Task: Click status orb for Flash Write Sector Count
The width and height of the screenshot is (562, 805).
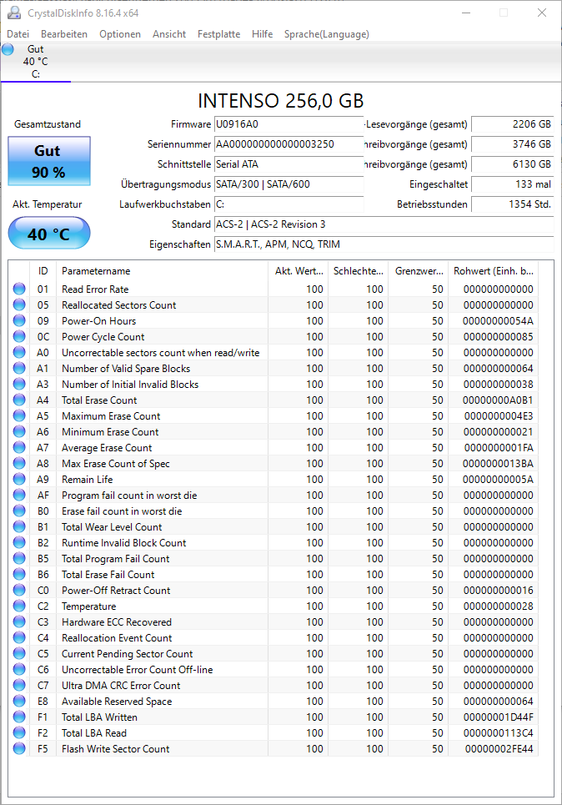Action: pos(19,748)
